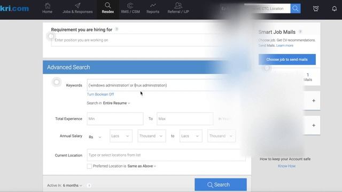The width and height of the screenshot is (342, 192).
Task: Click the Naukri.com logo
Action: [x=14, y=9]
